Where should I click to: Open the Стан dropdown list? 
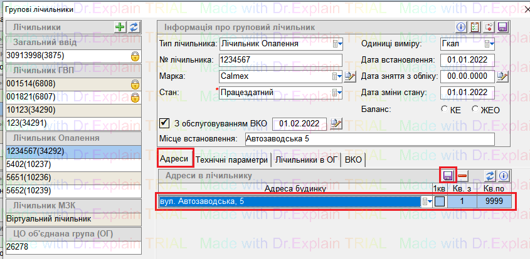[x=338, y=93]
